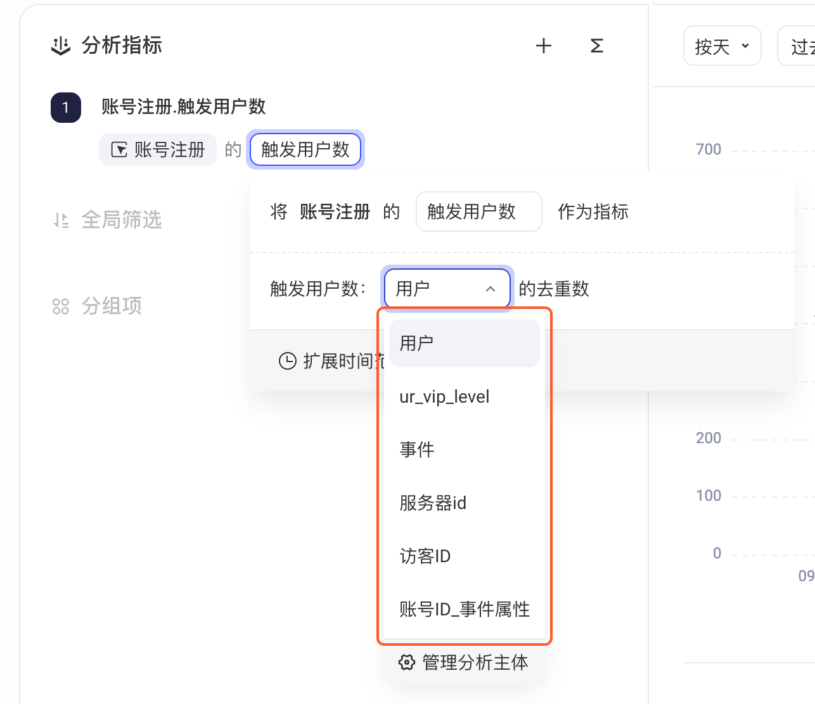Open the sigma formula metric icon
This screenshot has width=815, height=704.
pos(596,46)
